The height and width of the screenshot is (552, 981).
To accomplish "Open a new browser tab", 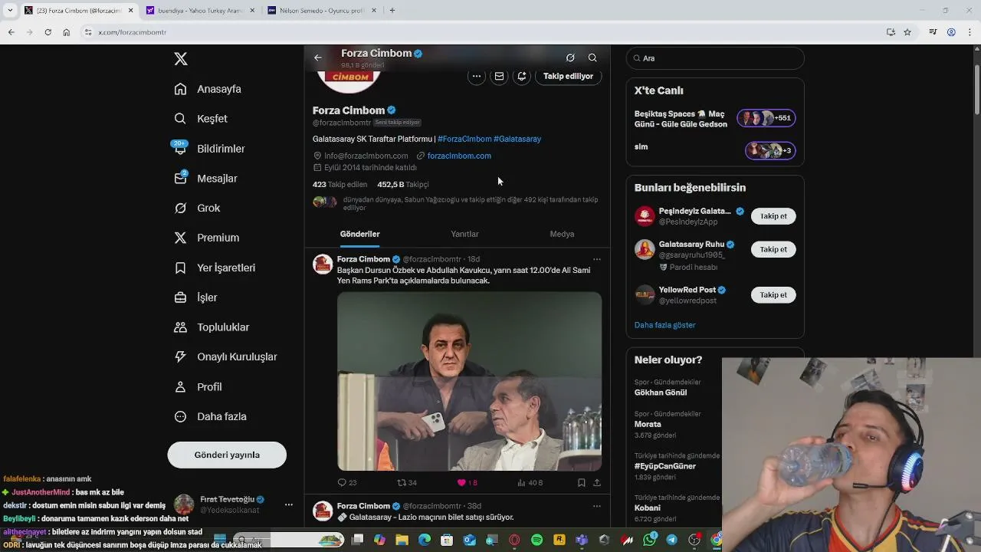I will pos(392,11).
